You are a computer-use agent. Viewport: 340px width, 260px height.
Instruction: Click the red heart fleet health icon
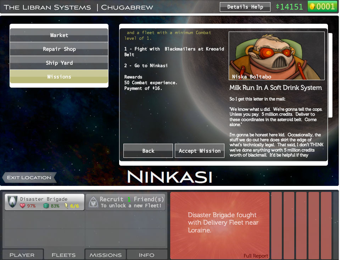pos(23,206)
